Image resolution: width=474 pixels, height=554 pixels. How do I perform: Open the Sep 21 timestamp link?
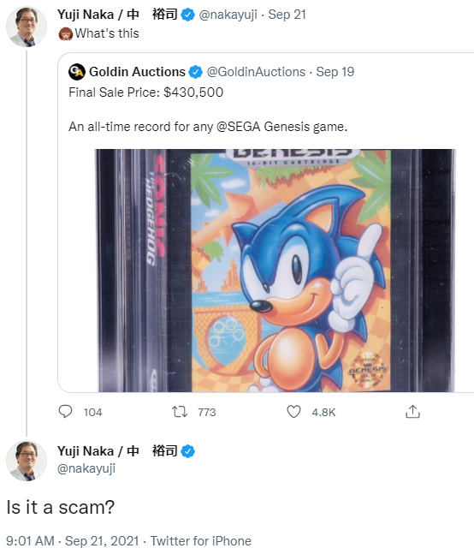(287, 15)
